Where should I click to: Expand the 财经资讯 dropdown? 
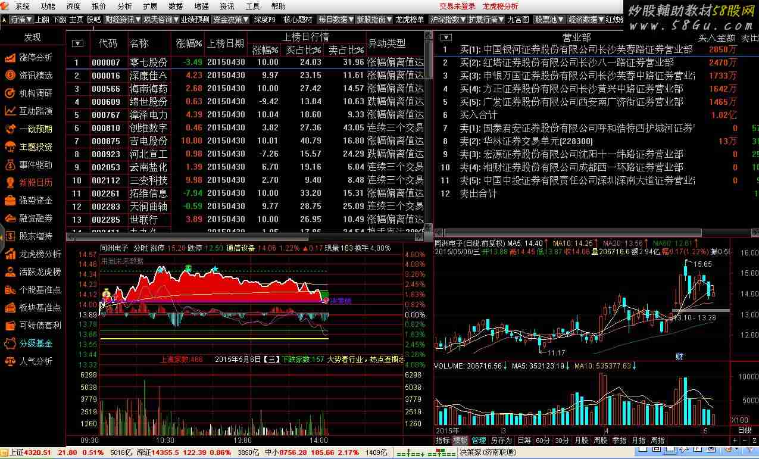[123, 20]
